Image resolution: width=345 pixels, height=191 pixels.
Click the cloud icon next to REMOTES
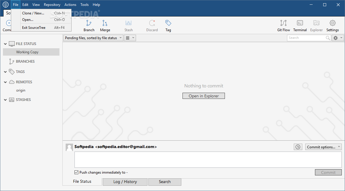(x=12, y=82)
